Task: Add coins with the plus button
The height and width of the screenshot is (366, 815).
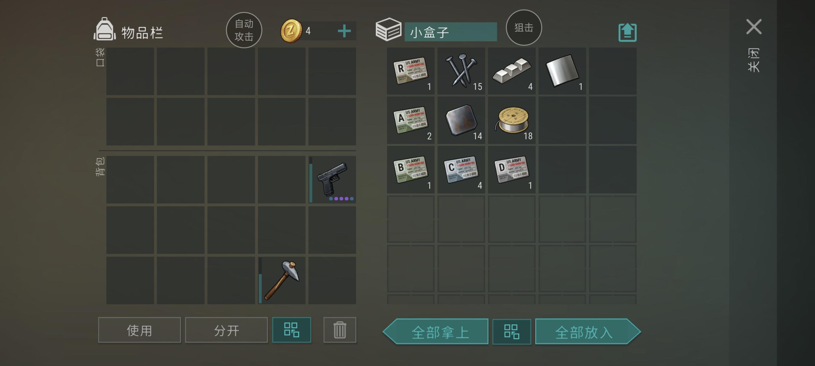Action: tap(344, 31)
